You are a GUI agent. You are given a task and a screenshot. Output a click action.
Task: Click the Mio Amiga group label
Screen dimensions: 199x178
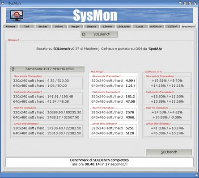pos(97,72)
